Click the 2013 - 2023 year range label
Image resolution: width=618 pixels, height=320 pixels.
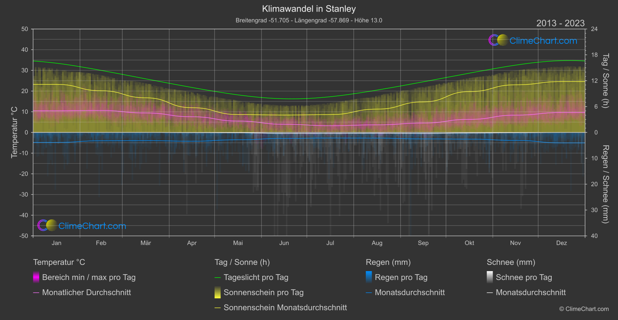(560, 23)
